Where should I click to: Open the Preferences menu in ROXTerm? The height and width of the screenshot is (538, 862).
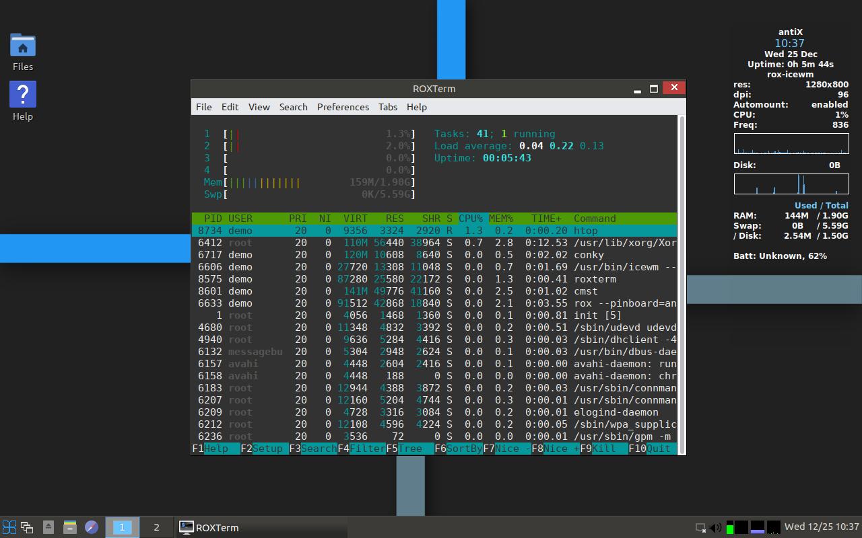click(343, 107)
